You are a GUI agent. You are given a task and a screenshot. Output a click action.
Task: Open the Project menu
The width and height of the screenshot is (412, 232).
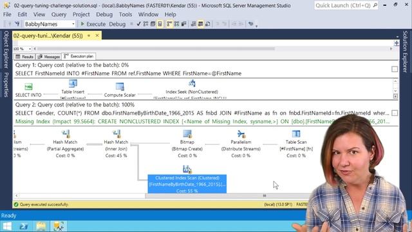[x=81, y=14]
